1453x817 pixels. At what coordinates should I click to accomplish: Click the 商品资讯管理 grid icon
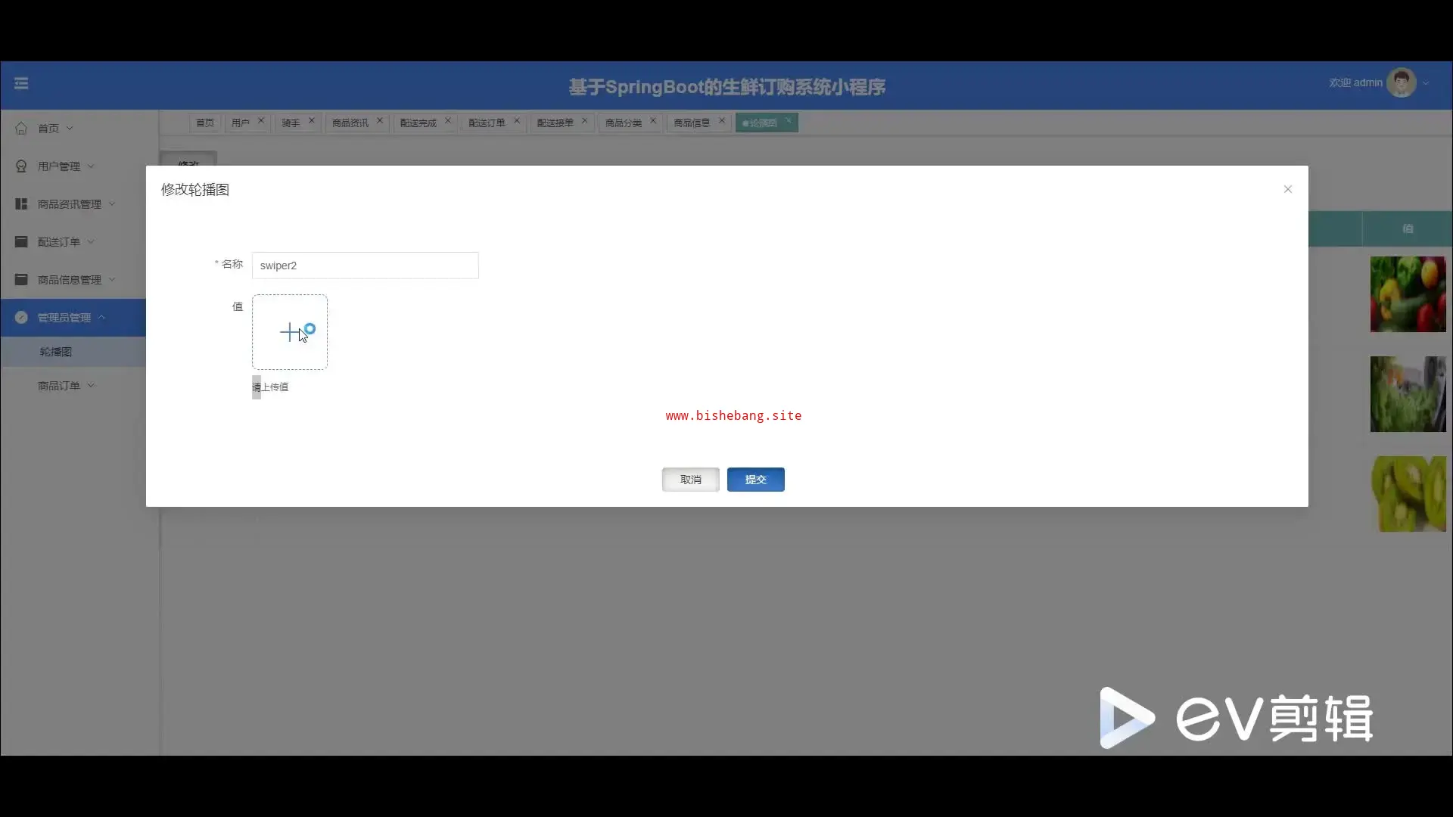21,204
